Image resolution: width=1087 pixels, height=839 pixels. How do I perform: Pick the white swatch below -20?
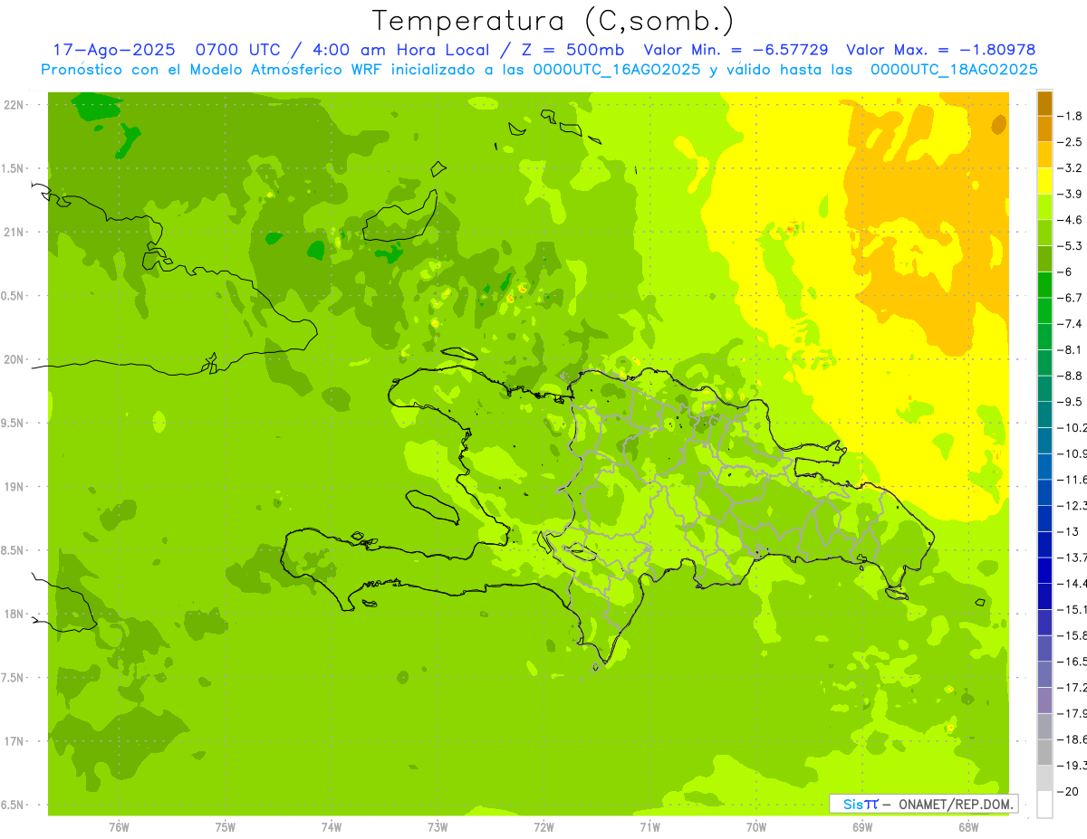pyautogui.click(x=1044, y=805)
